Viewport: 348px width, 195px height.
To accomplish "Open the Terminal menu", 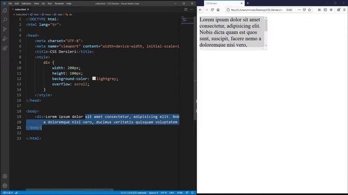I will coord(59,4).
